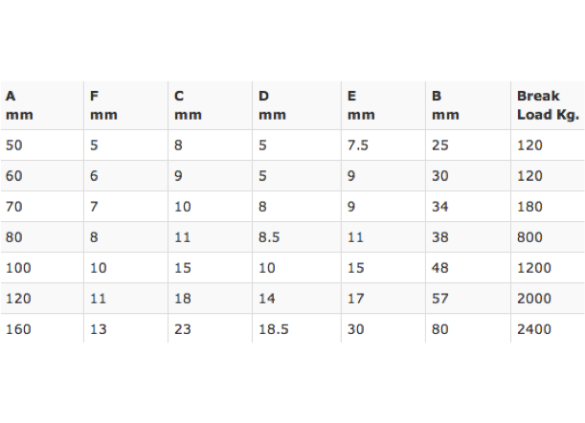The image size is (585, 423).
Task: Click the 'C mm' column header
Action: point(211,105)
